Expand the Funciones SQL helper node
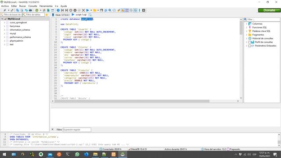Viewport: 281px width, 158px height. (x=246, y=27)
